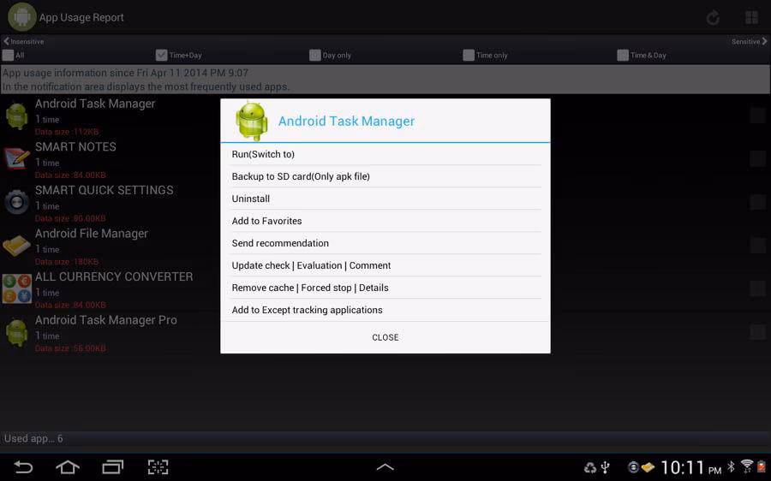
Task: Tap the yellow file manager tray icon
Action: pyautogui.click(x=648, y=467)
